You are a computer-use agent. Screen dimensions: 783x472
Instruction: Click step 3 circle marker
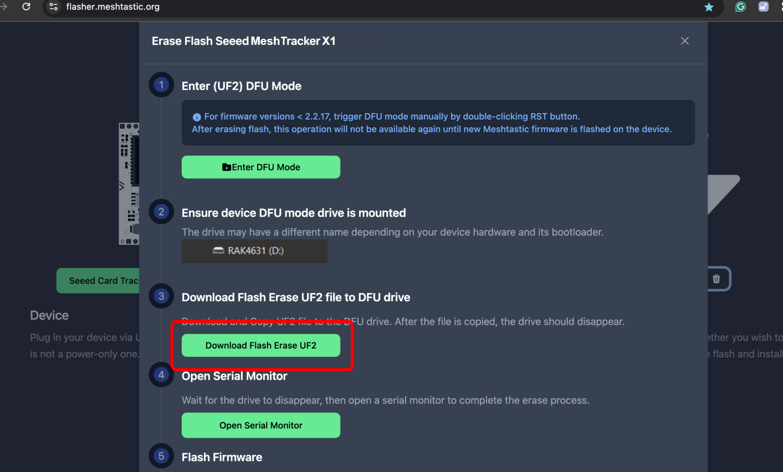pyautogui.click(x=161, y=296)
